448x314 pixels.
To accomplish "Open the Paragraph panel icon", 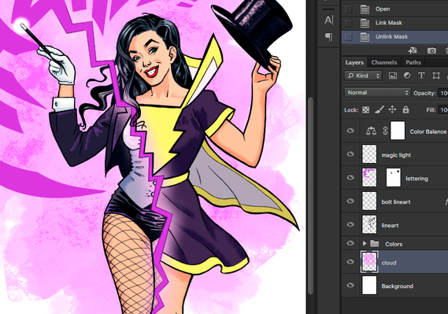I will pyautogui.click(x=328, y=36).
